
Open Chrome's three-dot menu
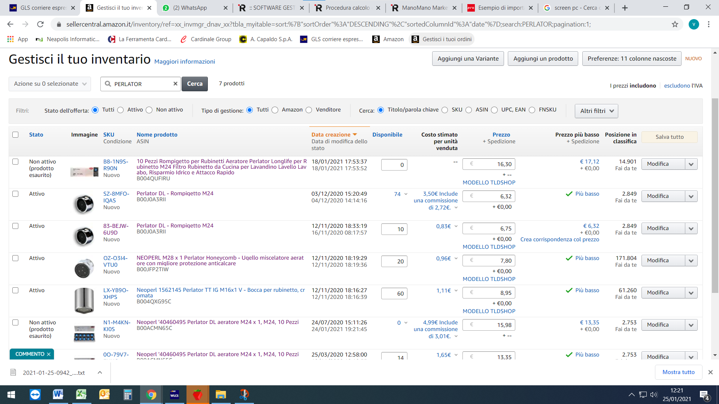(709, 24)
